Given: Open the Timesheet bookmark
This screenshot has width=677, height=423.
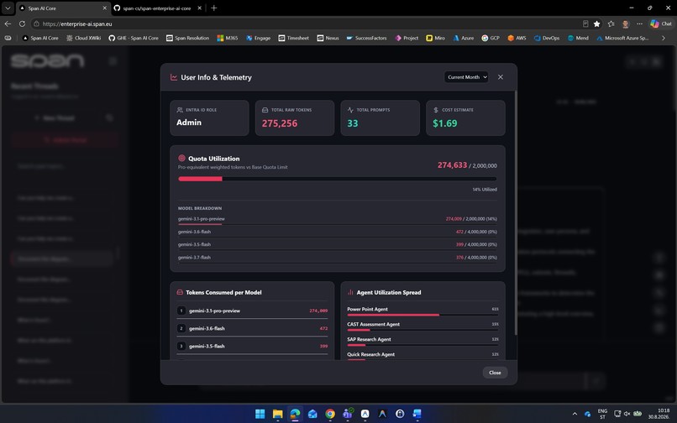Looking at the screenshot, I should coord(294,38).
